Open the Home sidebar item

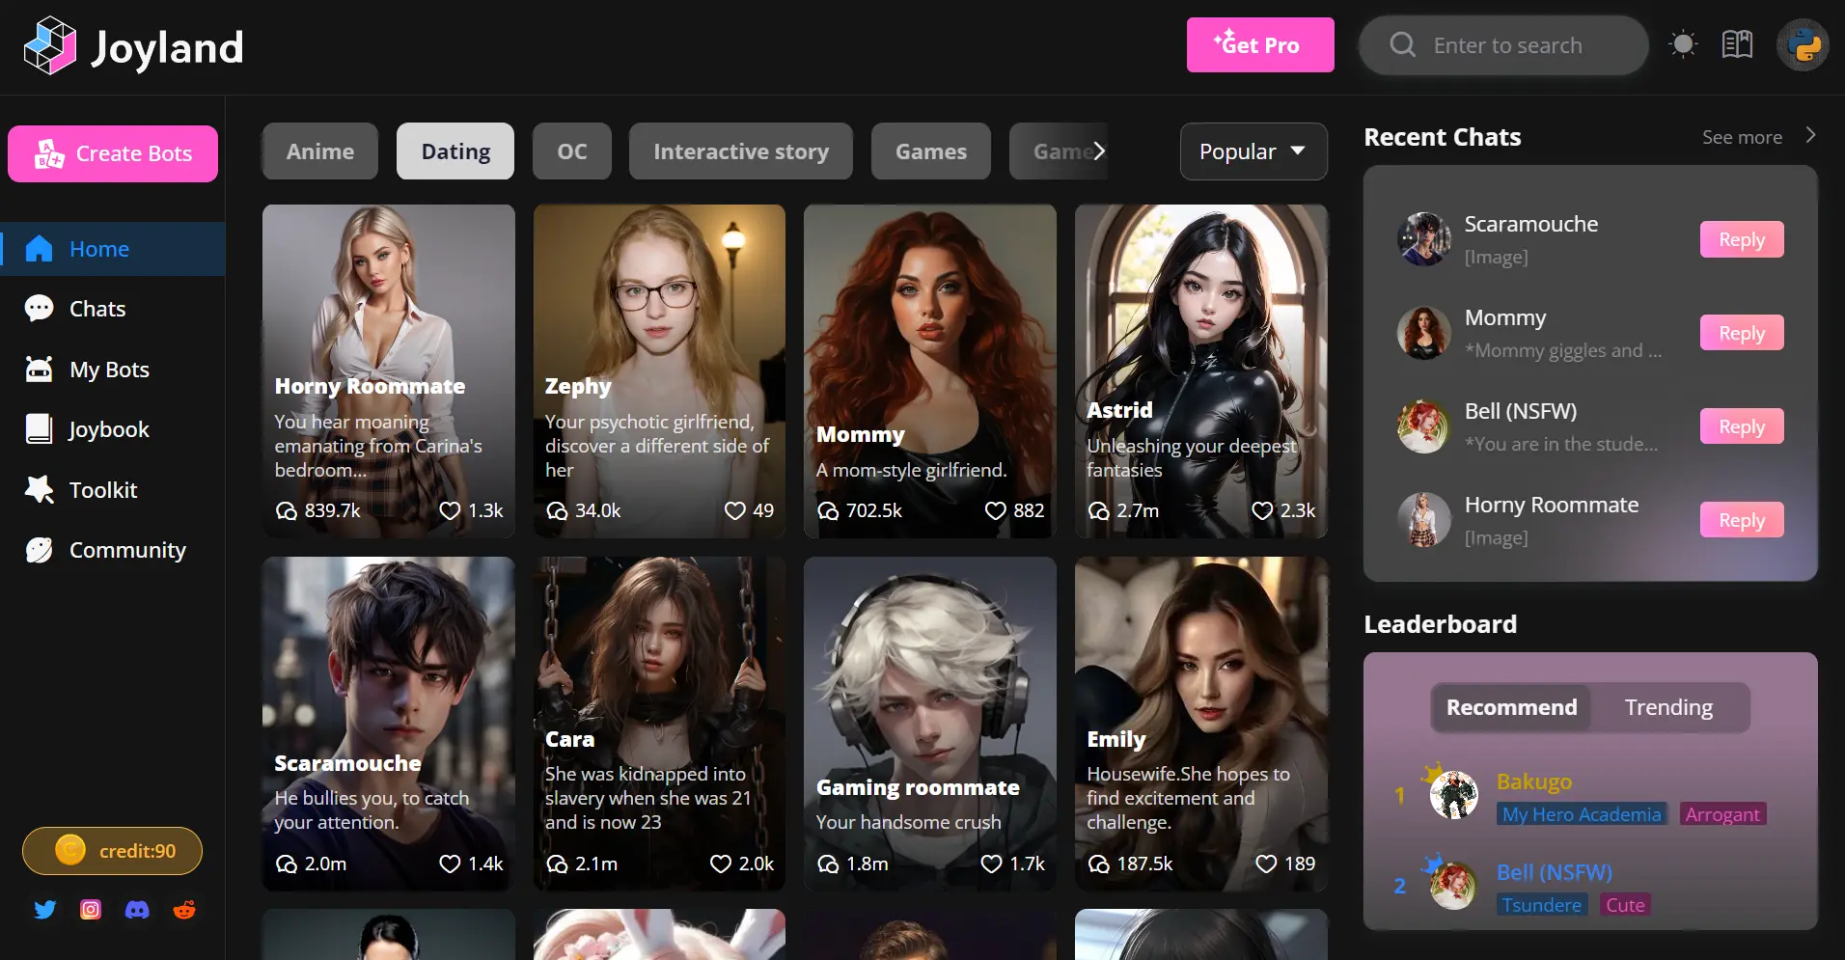pyautogui.click(x=113, y=249)
